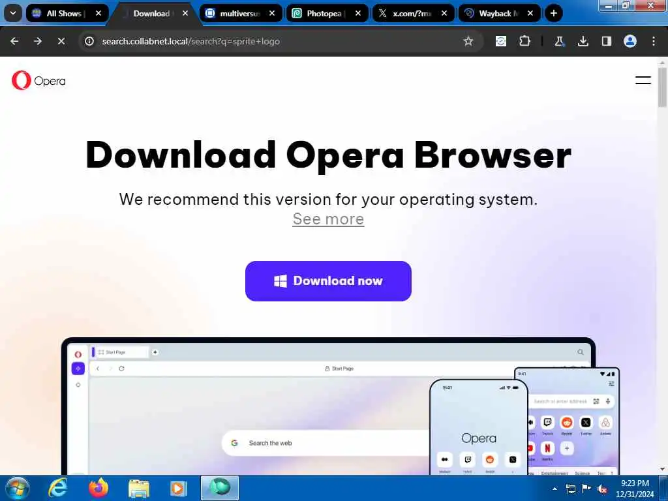Image resolution: width=668 pixels, height=501 pixels.
Task: Click the Opera phone mockup image
Action: pyautogui.click(x=478, y=427)
